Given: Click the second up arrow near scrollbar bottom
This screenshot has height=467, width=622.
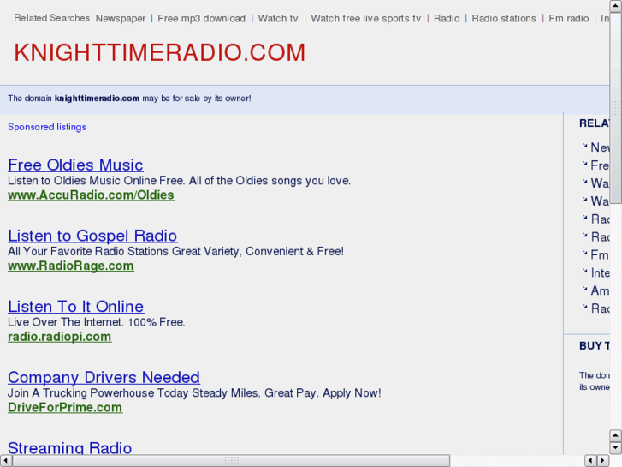Looking at the screenshot, I should [615, 435].
